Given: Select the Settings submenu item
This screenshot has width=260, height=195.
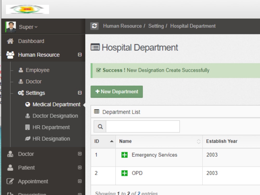Looking at the screenshot, I should pos(35,93).
